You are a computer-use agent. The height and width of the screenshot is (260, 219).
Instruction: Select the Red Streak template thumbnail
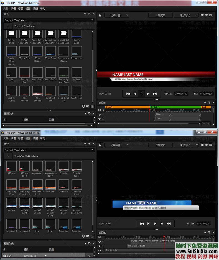tap(37, 91)
